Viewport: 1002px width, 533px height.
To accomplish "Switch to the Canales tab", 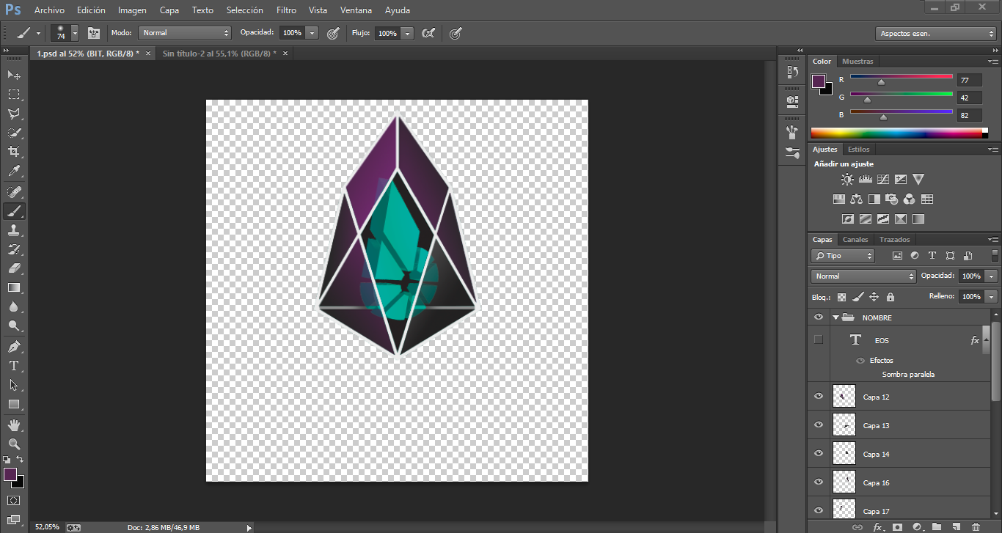I will (x=855, y=240).
